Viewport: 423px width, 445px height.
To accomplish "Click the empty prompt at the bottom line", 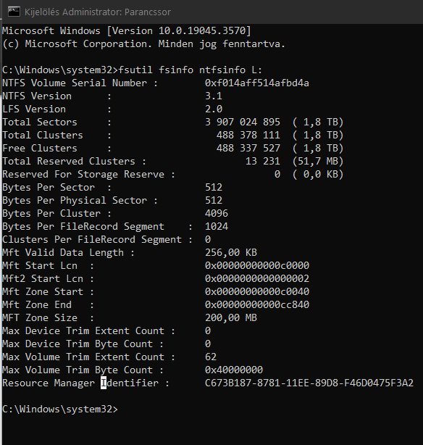I will click(x=60, y=409).
